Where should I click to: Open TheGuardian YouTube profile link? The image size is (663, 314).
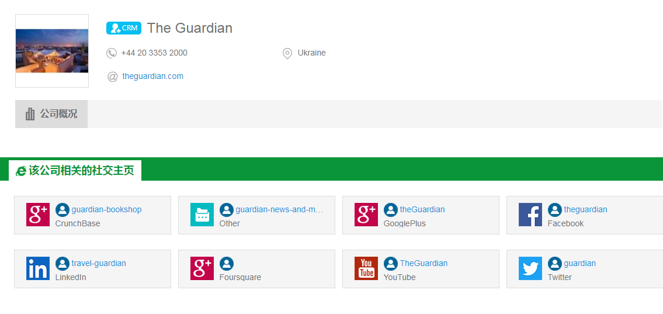pos(424,263)
